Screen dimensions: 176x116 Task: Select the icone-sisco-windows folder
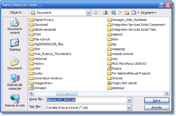46,78
